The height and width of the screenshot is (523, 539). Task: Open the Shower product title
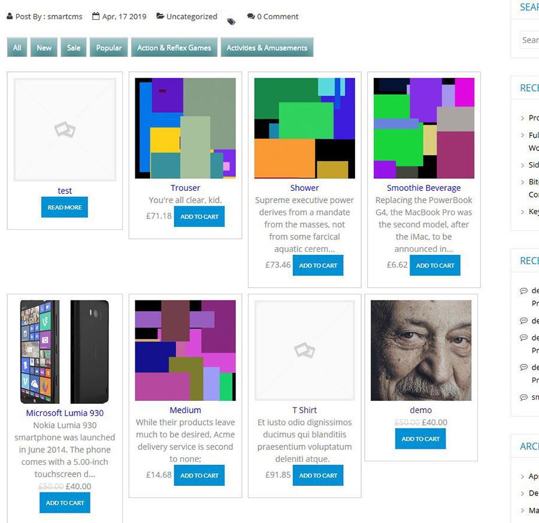pos(305,188)
